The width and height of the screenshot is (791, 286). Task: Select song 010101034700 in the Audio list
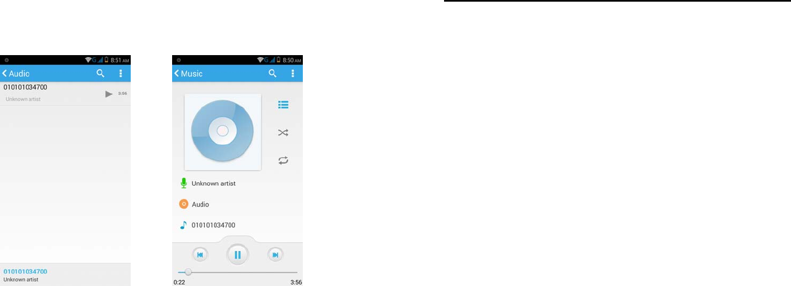(65, 94)
